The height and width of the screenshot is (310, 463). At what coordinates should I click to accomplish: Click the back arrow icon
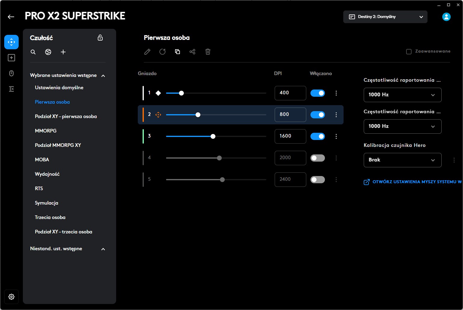(x=11, y=17)
